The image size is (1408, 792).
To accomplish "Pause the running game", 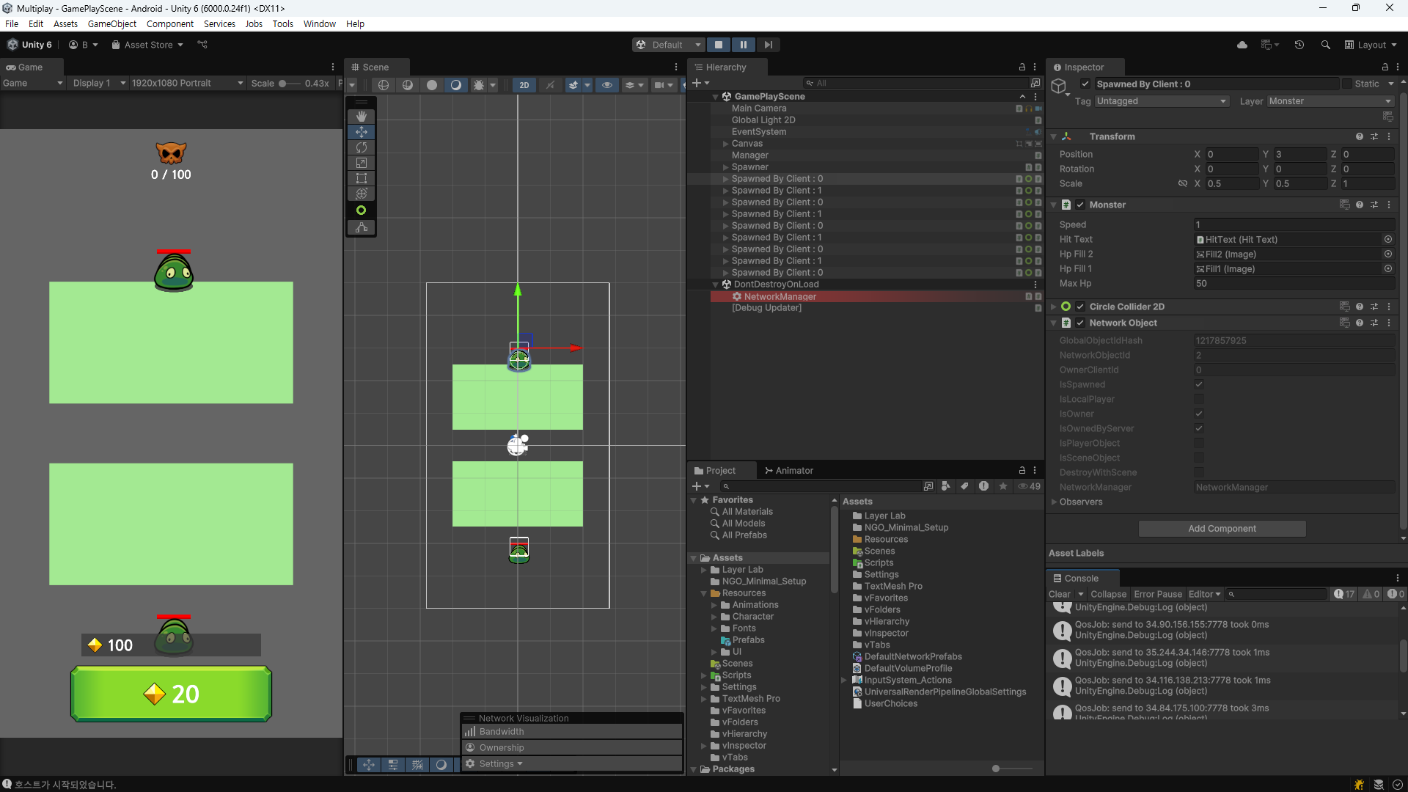I will point(744,45).
